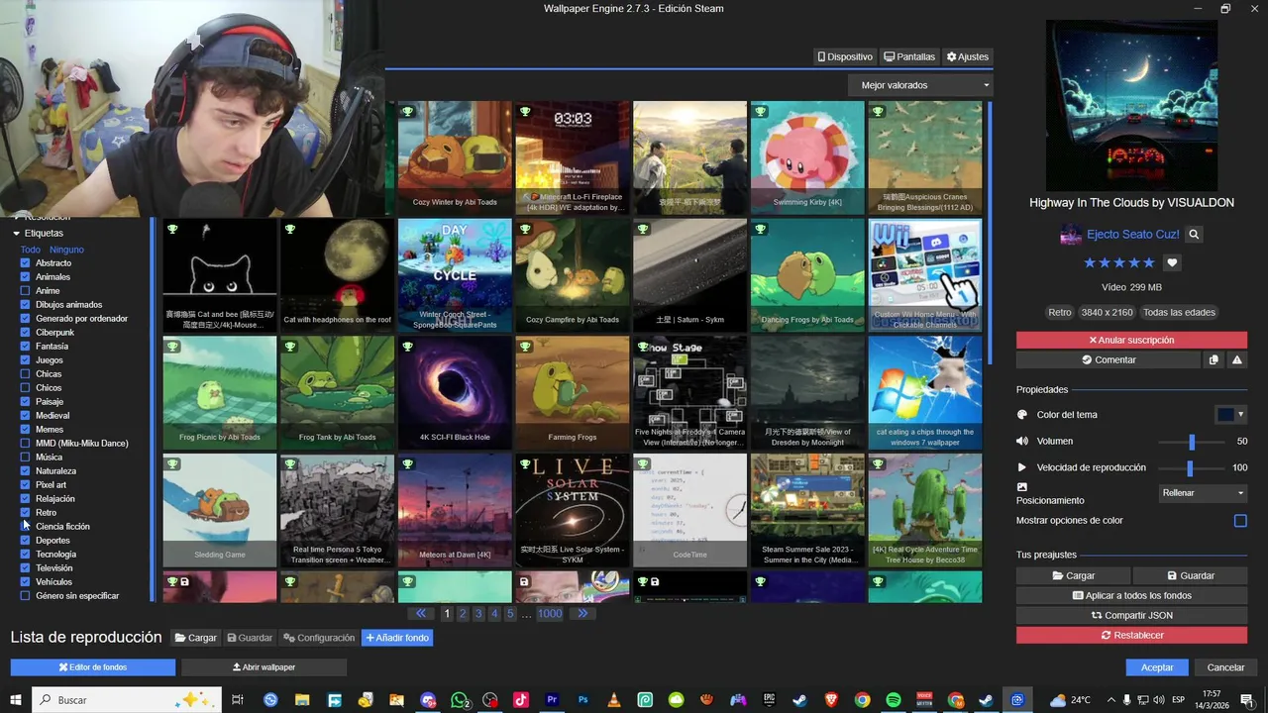Enable the Chicas tag checkbox
Image resolution: width=1268 pixels, height=713 pixels.
click(26, 374)
